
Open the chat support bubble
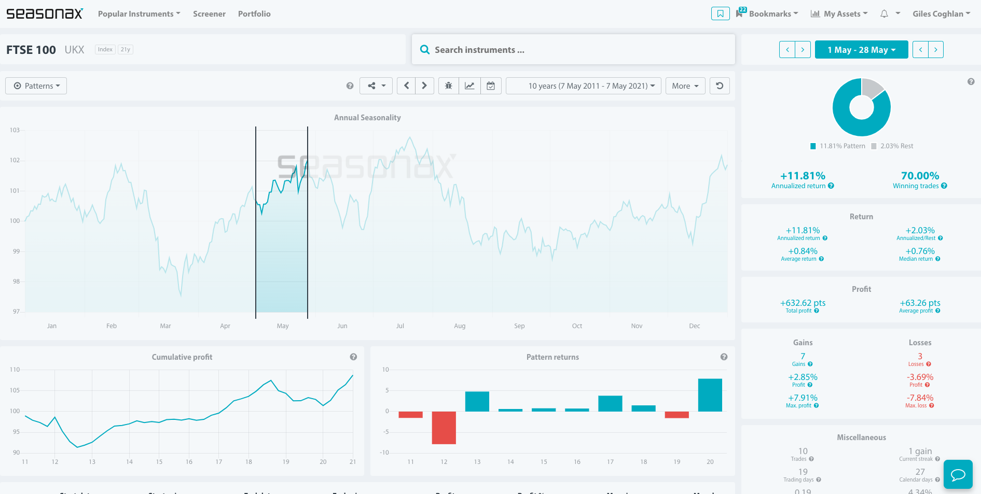coord(958,474)
